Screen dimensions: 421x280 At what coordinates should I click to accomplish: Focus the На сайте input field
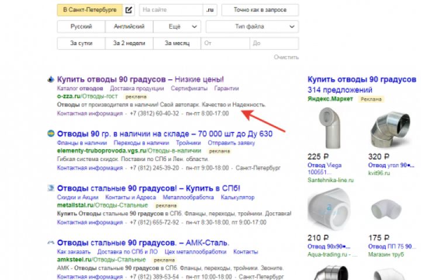(x=171, y=10)
